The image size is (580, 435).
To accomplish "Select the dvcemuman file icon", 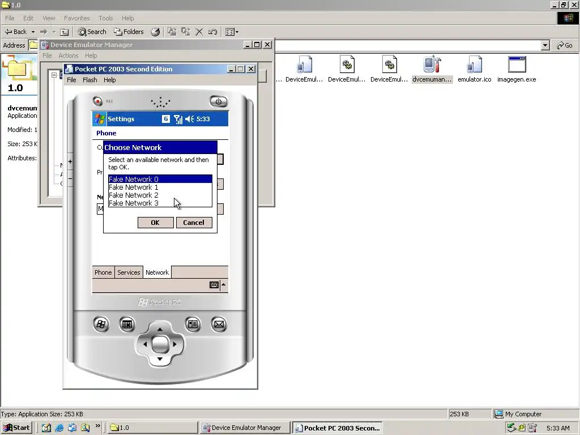I will (x=432, y=70).
